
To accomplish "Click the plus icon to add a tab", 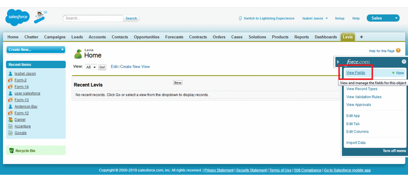I will [x=361, y=37].
